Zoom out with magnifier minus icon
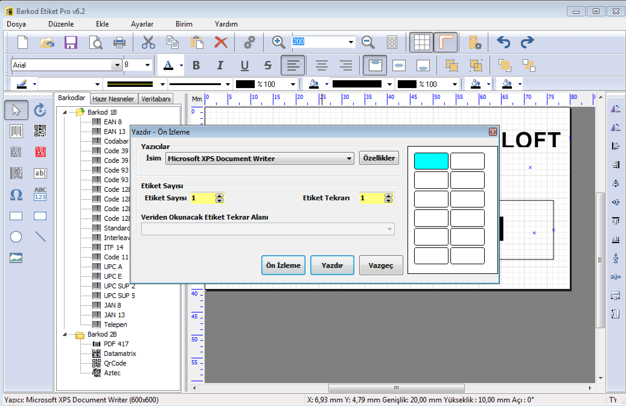This screenshot has height=406, width=626. (368, 42)
